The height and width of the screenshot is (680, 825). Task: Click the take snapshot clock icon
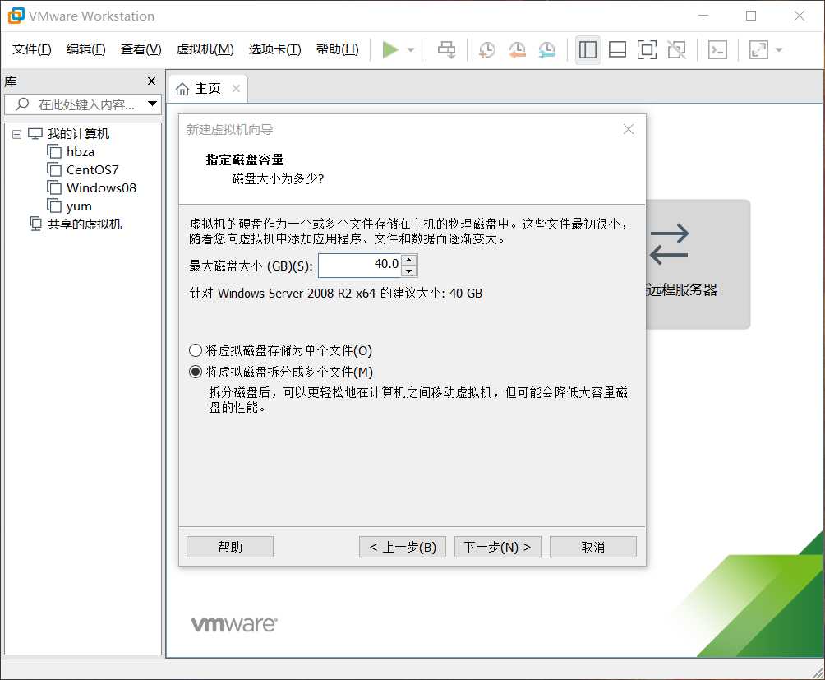tap(487, 50)
